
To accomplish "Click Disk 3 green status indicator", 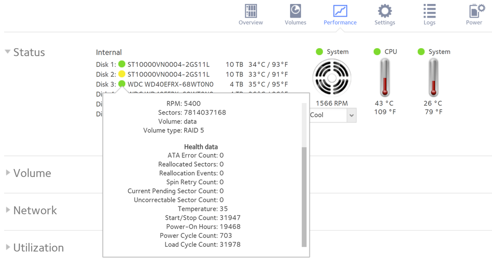I will pyautogui.click(x=122, y=84).
